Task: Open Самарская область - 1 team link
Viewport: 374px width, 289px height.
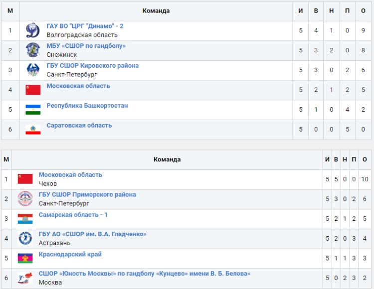Action: click(x=73, y=215)
